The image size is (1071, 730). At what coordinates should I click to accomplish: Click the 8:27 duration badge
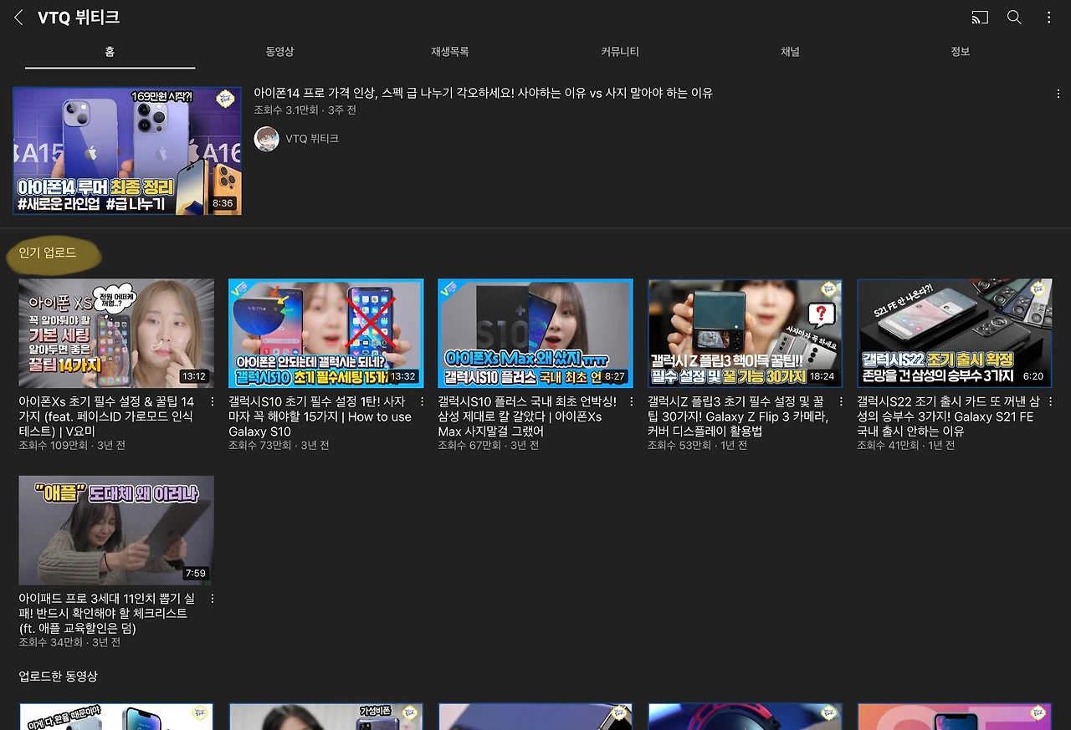point(615,376)
